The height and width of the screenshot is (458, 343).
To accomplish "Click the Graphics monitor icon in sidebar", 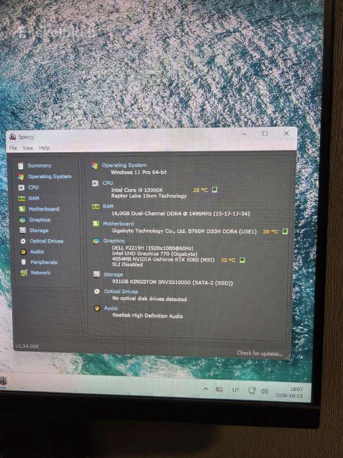I will (22, 220).
